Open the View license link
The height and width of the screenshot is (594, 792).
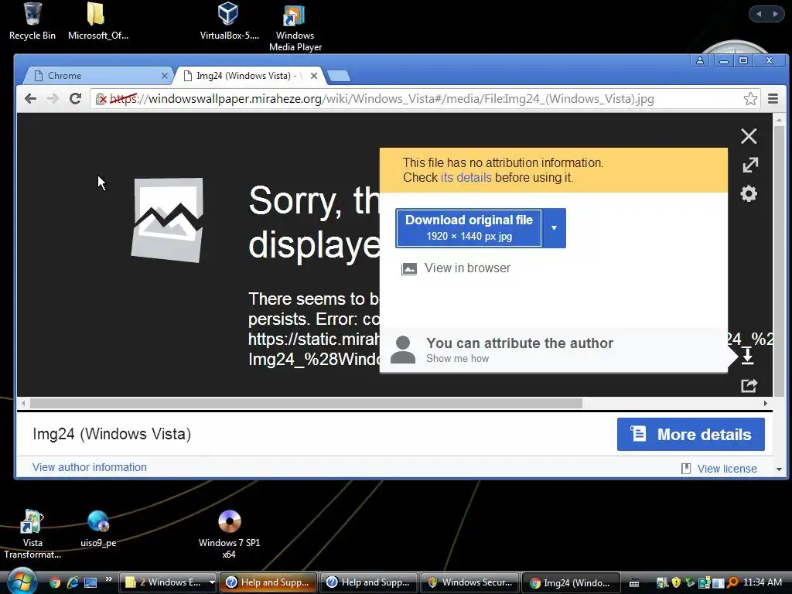pos(727,469)
